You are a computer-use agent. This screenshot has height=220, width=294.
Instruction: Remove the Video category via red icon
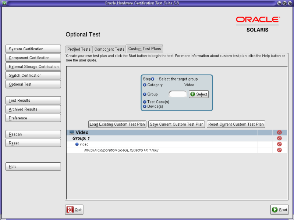click(279, 132)
